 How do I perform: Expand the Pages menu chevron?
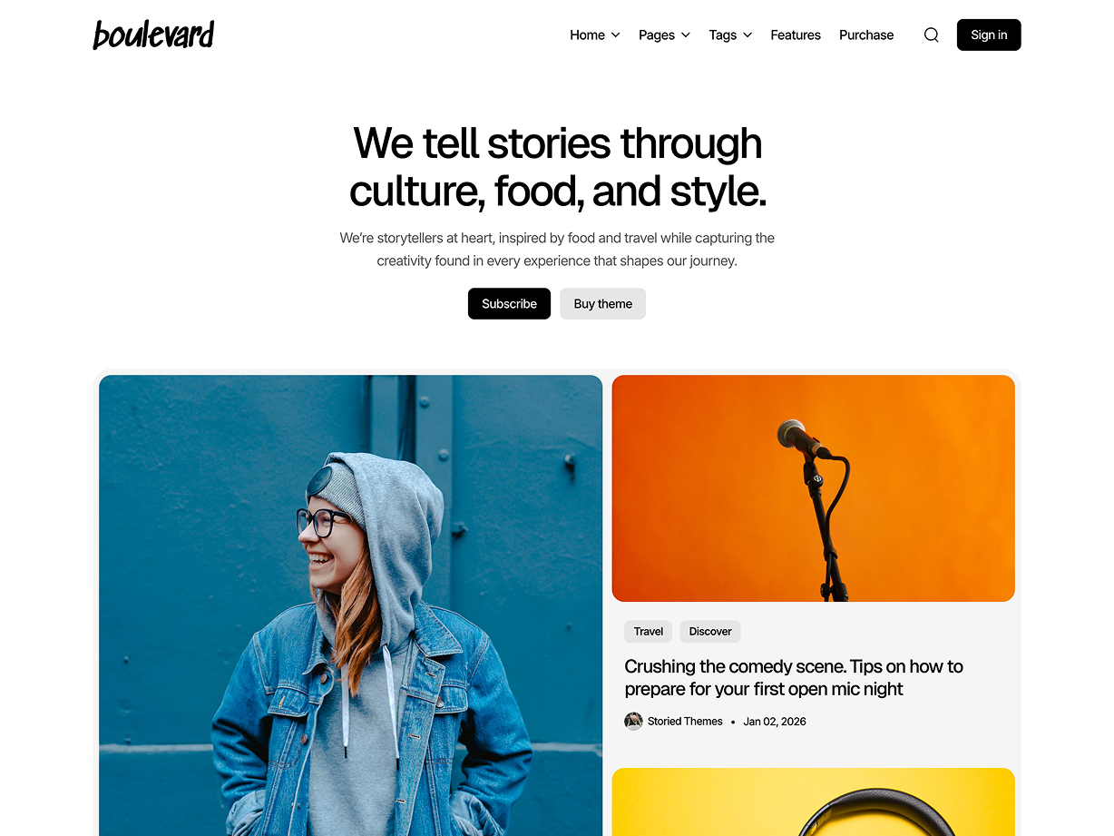(686, 35)
